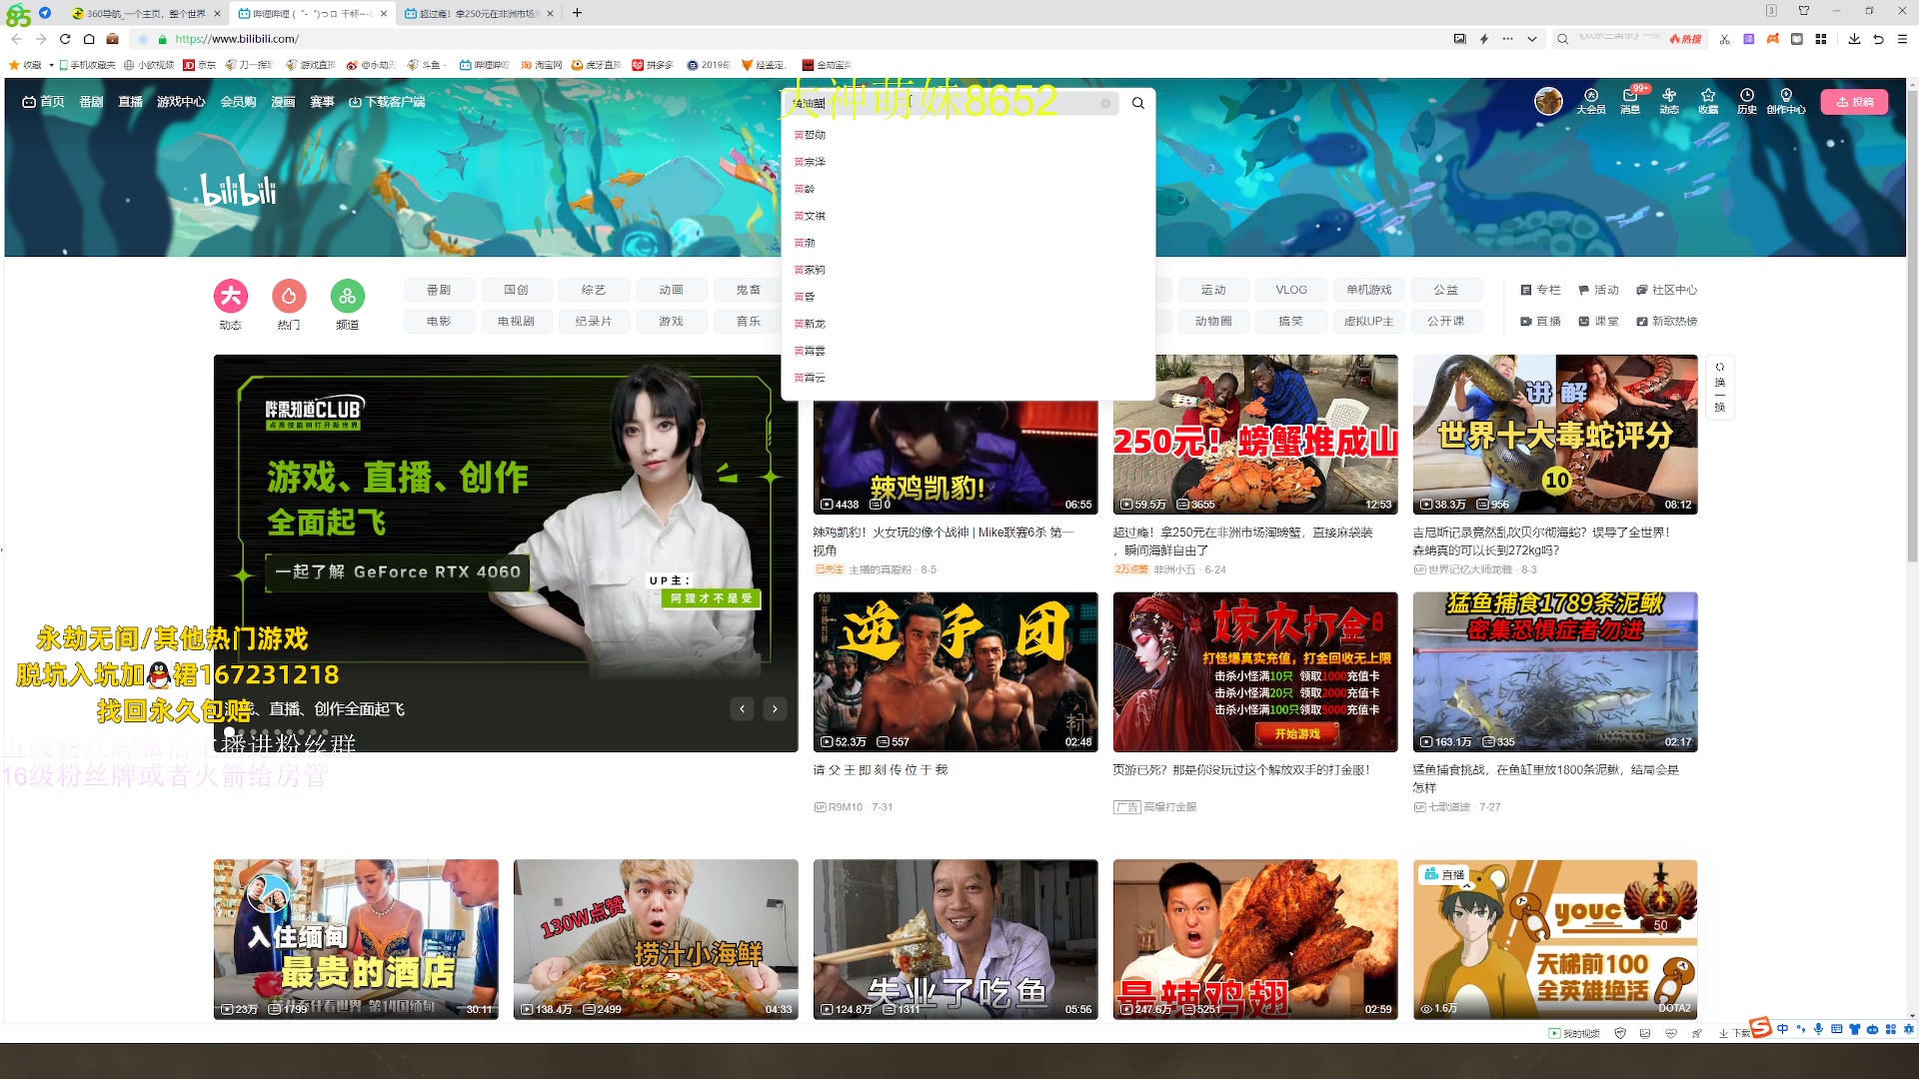This screenshot has height=1079, width=1919.
Task: Open the 热门 trending circle icon
Action: [289, 296]
